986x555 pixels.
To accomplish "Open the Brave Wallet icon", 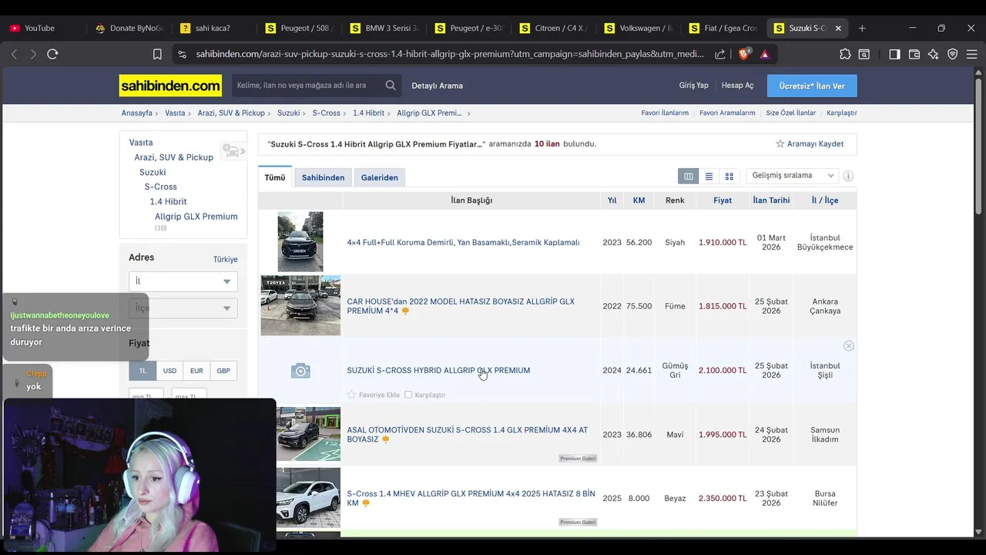I will click(914, 54).
